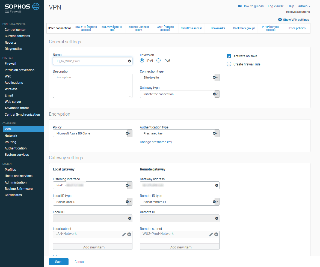Click the How-to guides video camera icon
The image size is (320, 267).
point(240,6)
